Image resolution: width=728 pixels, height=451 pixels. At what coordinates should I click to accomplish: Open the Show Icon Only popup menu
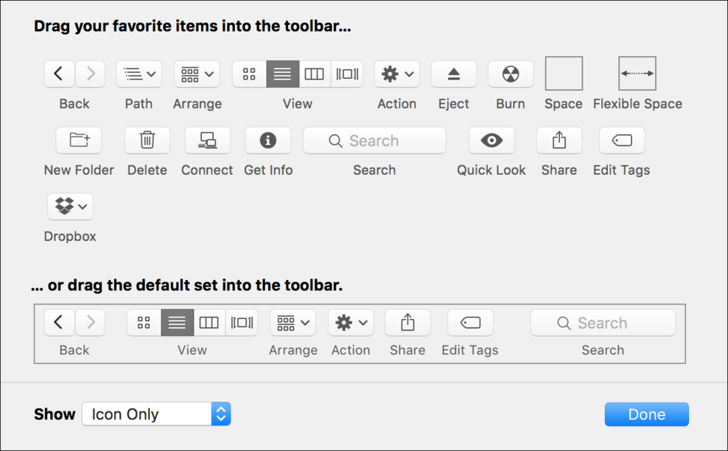156,414
